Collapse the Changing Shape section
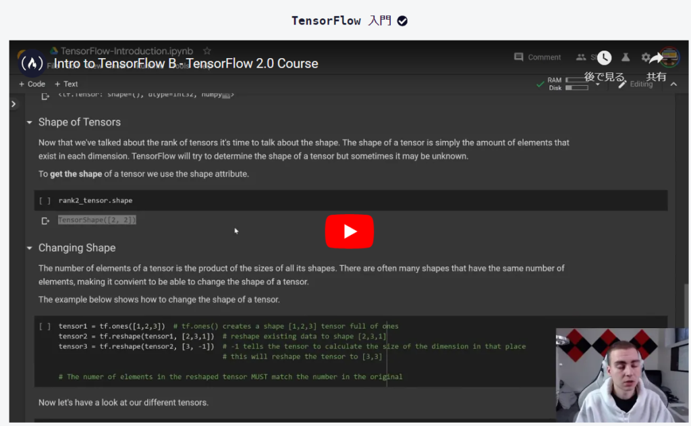Screen dimensions: 691x426 [x=30, y=248]
